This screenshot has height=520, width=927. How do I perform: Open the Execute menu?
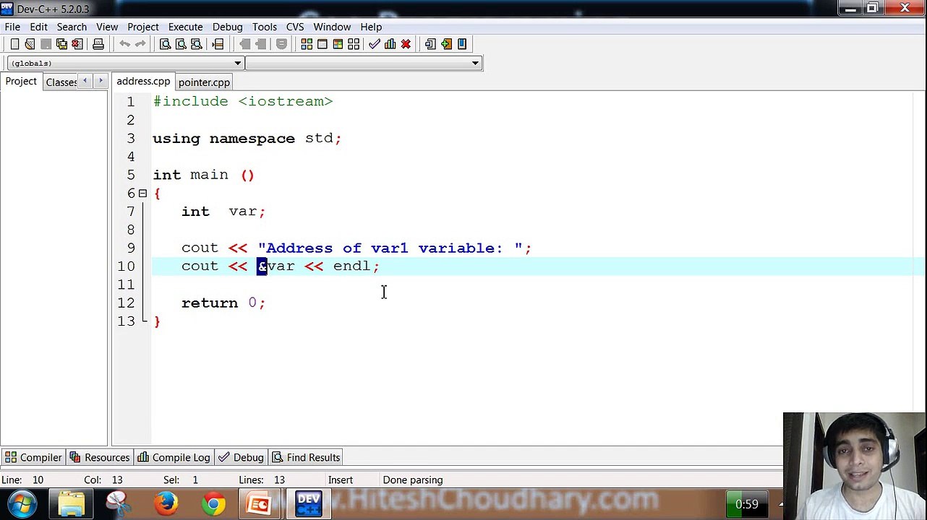[x=185, y=27]
